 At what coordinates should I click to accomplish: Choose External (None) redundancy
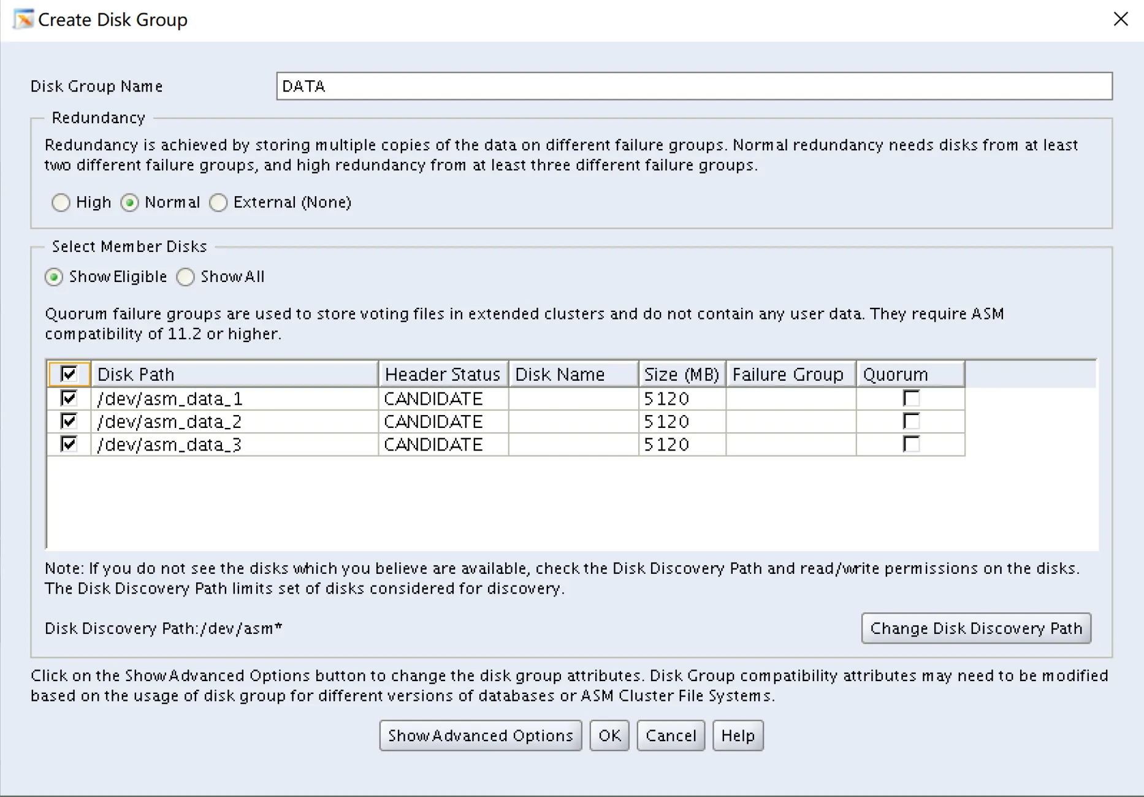coord(219,203)
